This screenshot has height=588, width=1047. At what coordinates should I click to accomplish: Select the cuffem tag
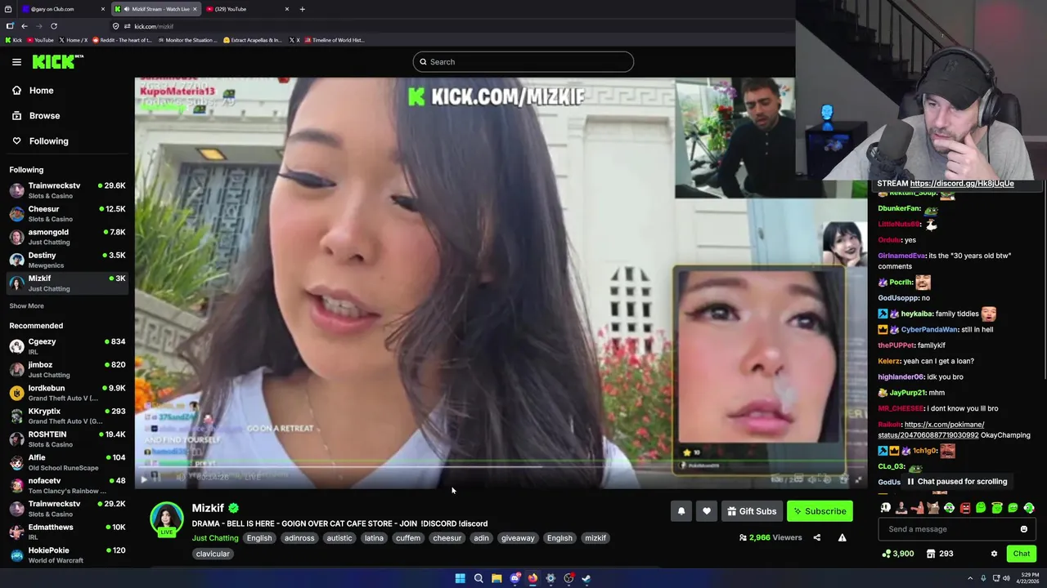[408, 538]
